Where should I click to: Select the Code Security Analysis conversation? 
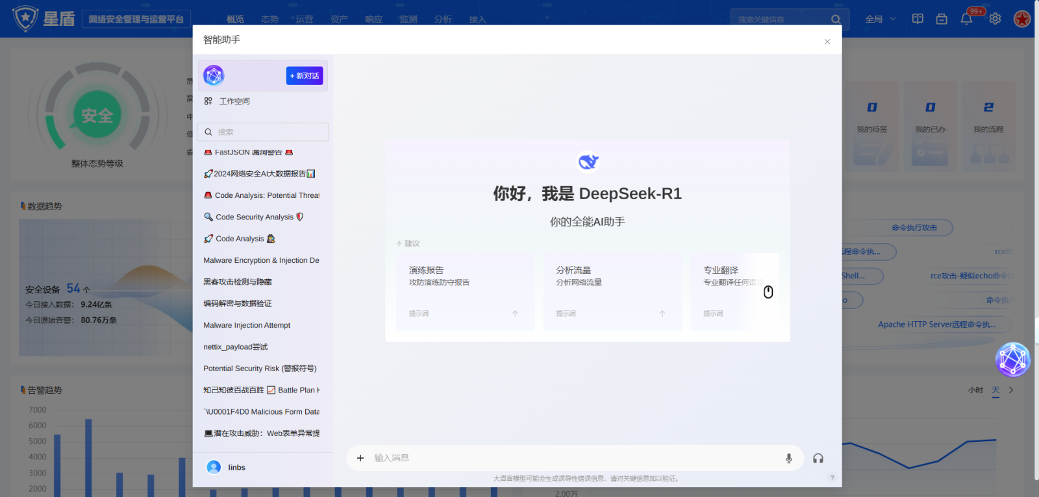coord(254,217)
